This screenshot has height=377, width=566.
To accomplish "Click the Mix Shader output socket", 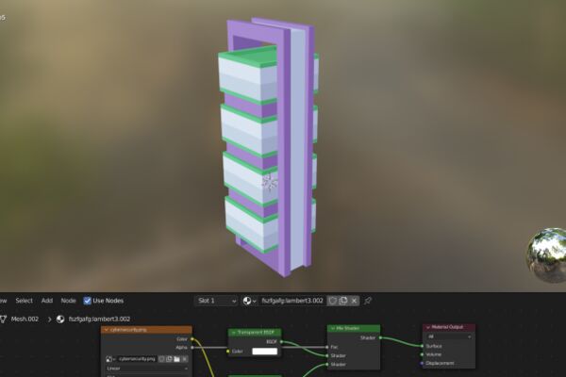I will pyautogui.click(x=380, y=337).
